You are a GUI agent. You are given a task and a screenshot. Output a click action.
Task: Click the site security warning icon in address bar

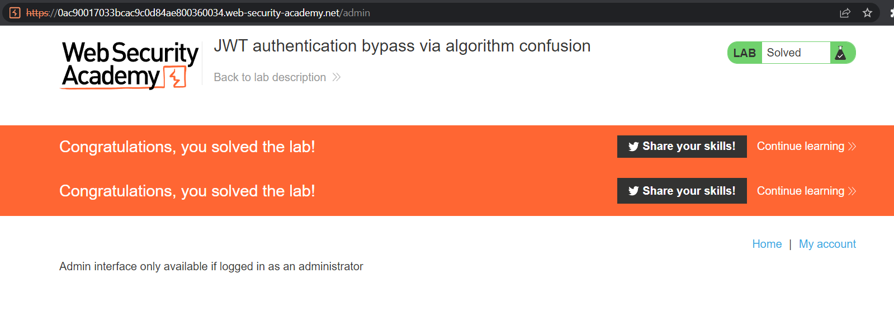[15, 13]
